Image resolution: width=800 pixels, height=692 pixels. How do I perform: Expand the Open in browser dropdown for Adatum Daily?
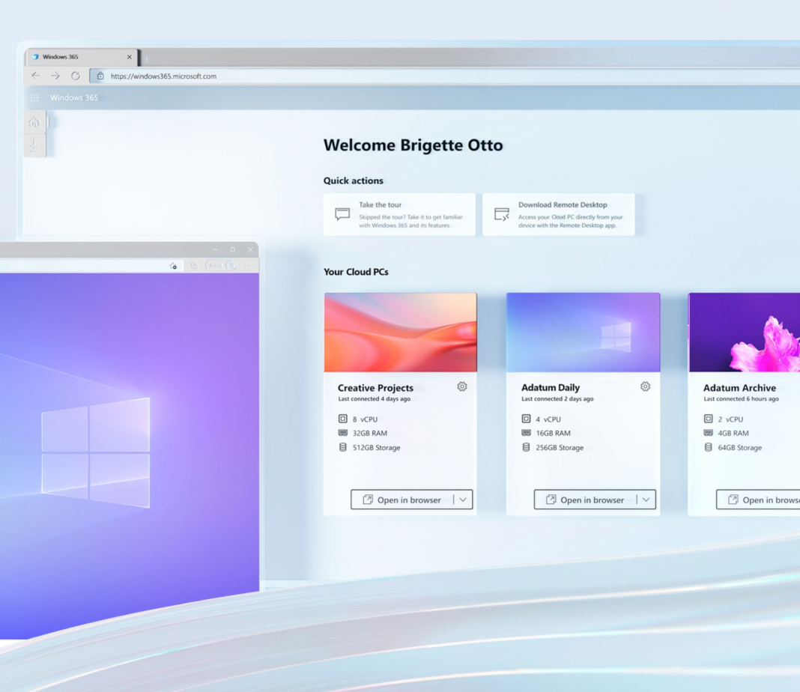[x=646, y=500]
